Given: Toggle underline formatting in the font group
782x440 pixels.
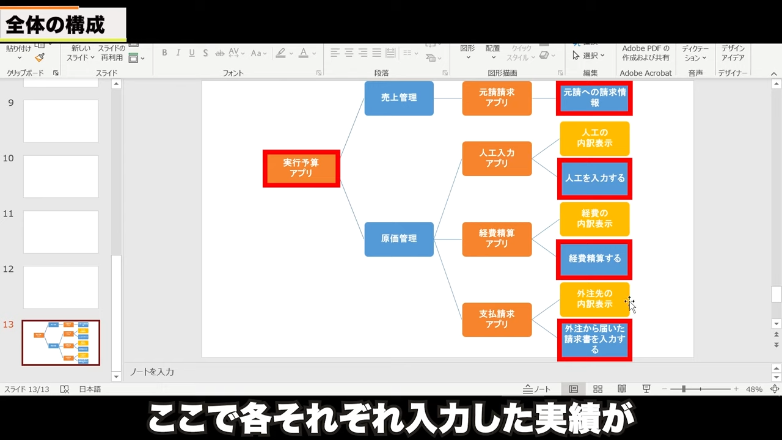Looking at the screenshot, I should 191,53.
